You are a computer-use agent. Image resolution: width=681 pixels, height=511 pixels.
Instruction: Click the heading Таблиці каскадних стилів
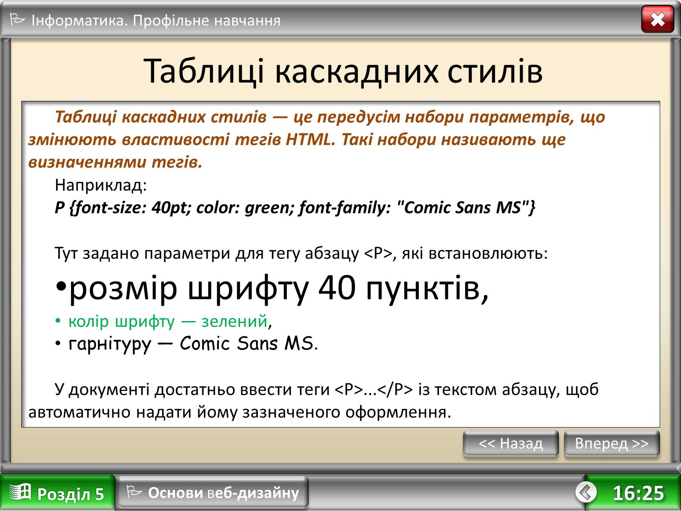343,71
